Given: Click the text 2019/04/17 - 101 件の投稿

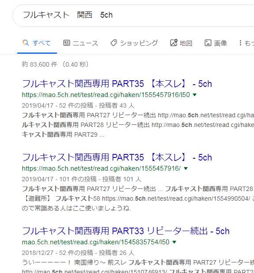Looking at the screenshot, I should point(59,179).
